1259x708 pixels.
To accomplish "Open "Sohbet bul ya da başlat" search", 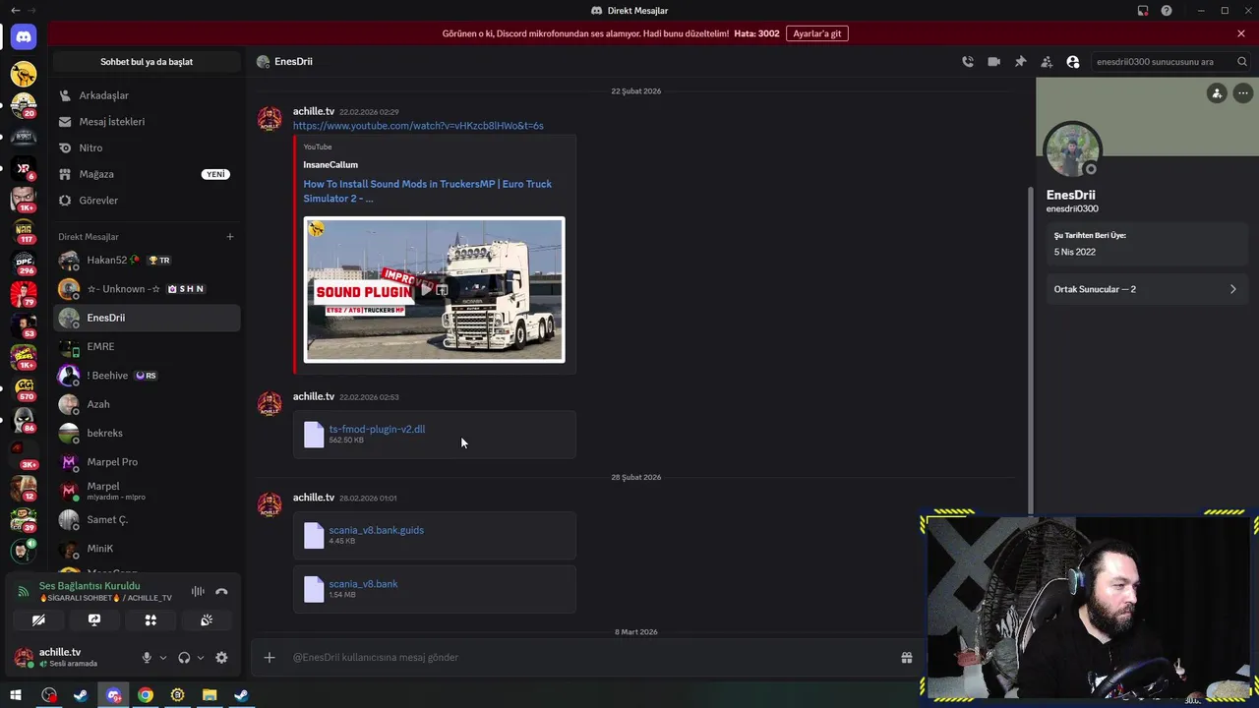I will pyautogui.click(x=147, y=62).
